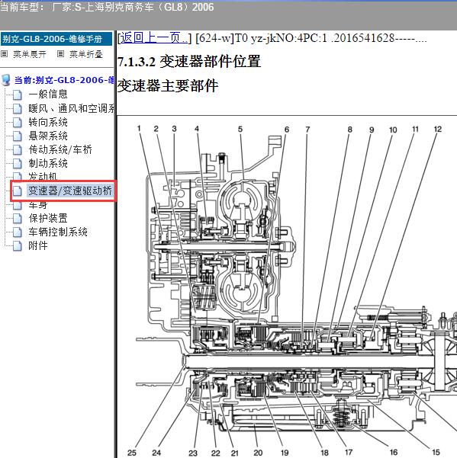Screen dimensions: 457x458
Task: Click the page icon next to 制动系统
Action: [x=18, y=164]
